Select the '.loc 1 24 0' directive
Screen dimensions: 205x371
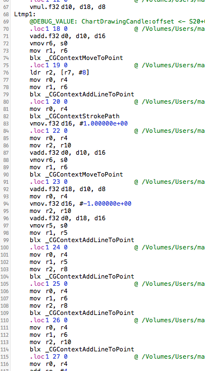tap(49, 248)
